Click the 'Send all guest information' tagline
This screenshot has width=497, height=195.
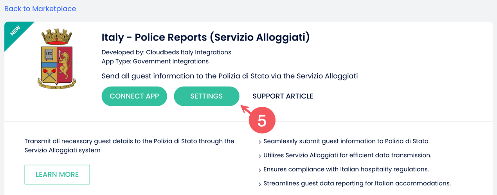click(x=229, y=76)
